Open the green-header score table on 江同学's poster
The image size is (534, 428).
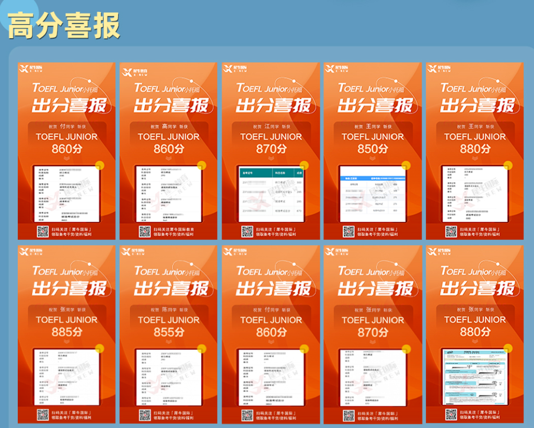point(271,194)
